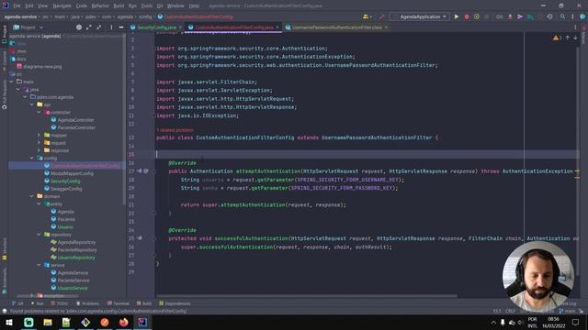Click the 'config' breadcrumb in navigation bar
This screenshot has width=588, height=330.
[x=145, y=16]
